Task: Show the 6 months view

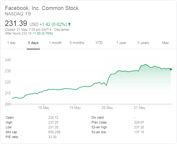Action: pyautogui.click(x=77, y=43)
